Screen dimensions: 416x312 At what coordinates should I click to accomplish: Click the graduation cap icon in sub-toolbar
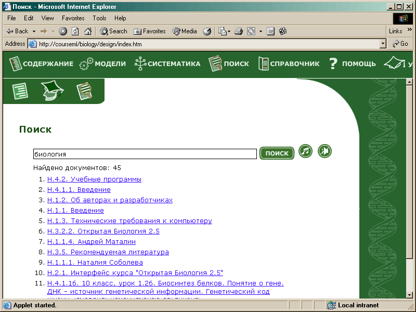pyautogui.click(x=52, y=91)
